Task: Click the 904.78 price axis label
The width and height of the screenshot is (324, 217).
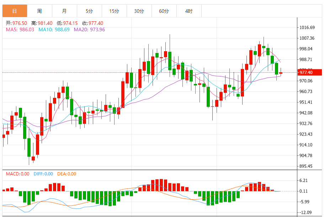Action: 306,155
